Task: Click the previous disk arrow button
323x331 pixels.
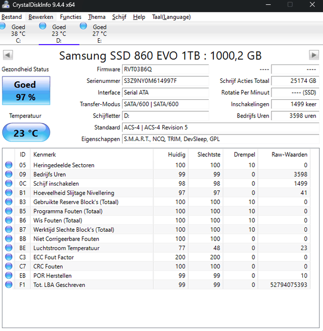Action: tap(8, 55)
